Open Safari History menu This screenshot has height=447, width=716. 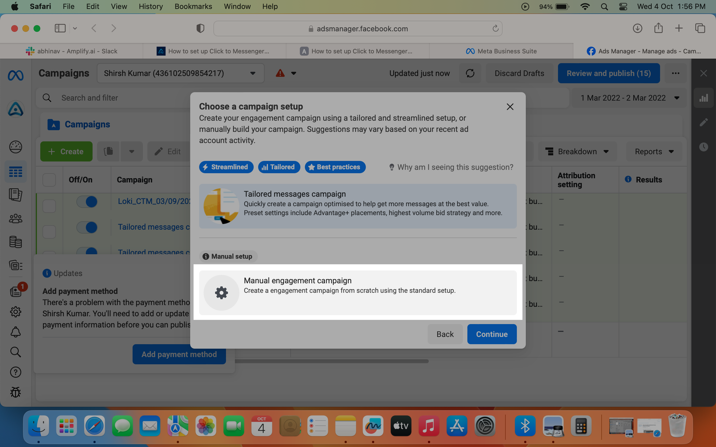[150, 6]
